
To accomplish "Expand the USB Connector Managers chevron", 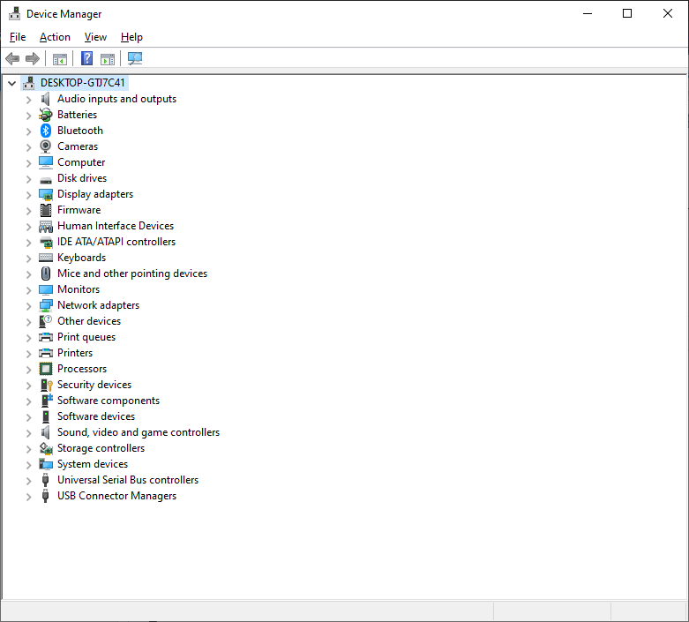I will [x=28, y=497].
